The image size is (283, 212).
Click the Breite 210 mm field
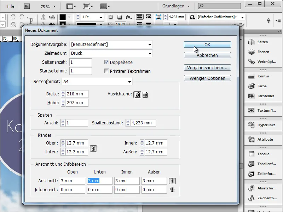[77, 94]
